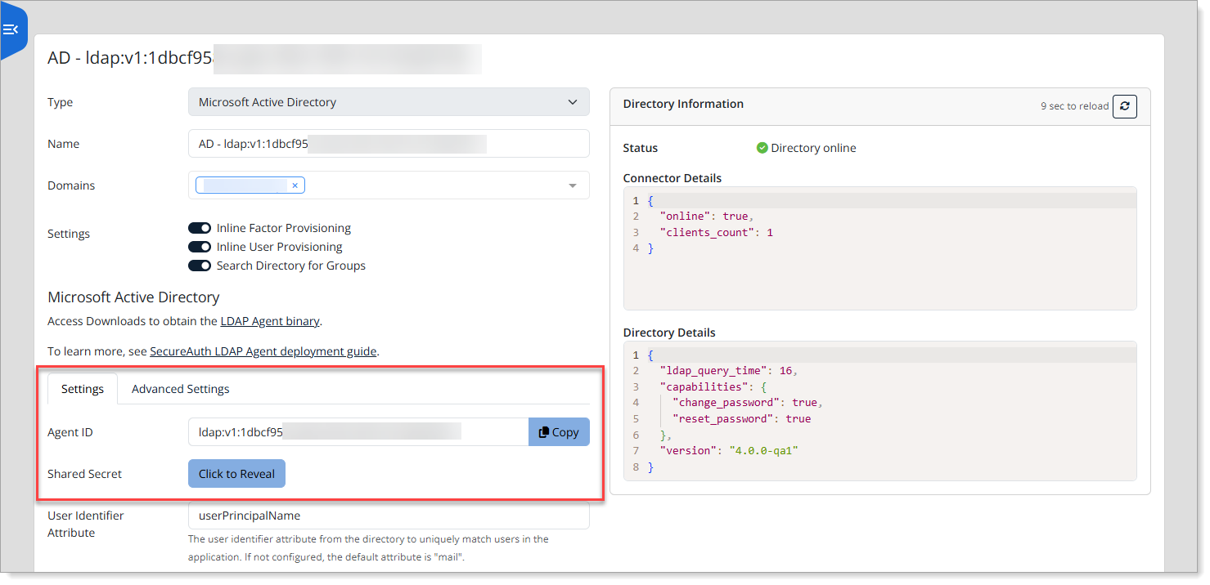This screenshot has height=585, width=1210.
Task: Click inside the Connector Details code box
Action: 879,278
